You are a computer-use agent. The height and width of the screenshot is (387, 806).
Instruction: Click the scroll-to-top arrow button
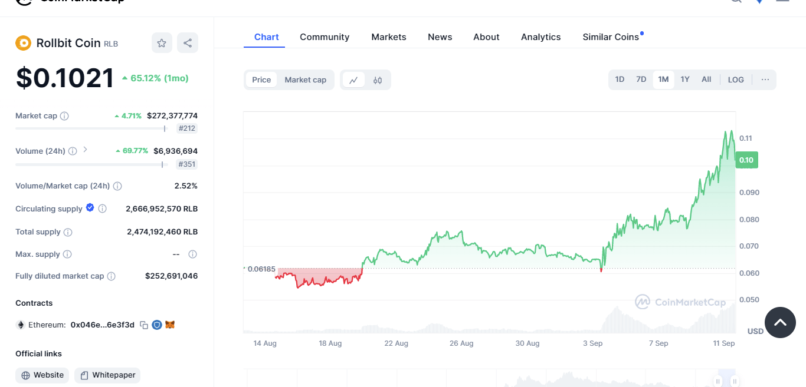coord(780,322)
